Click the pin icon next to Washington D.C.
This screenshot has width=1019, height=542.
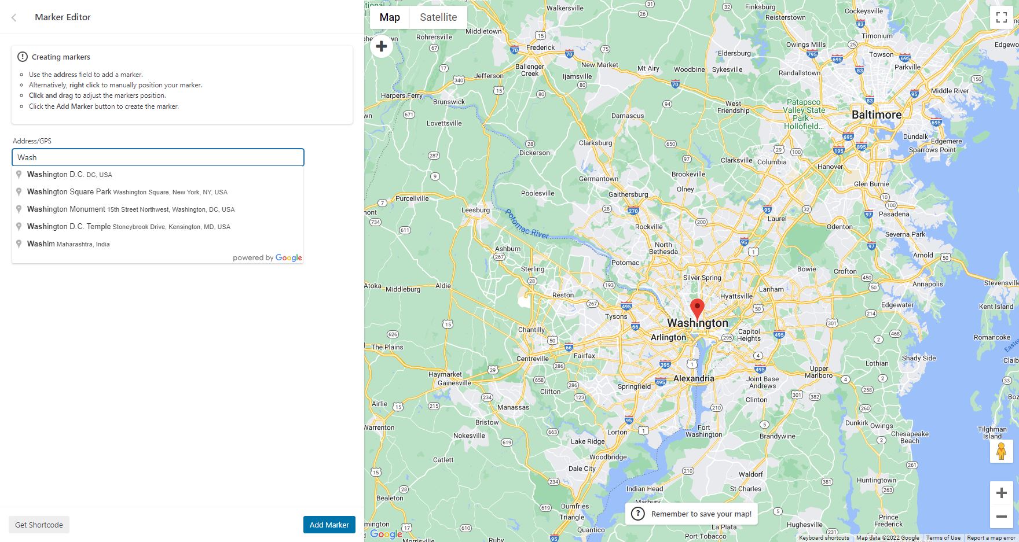(x=19, y=174)
